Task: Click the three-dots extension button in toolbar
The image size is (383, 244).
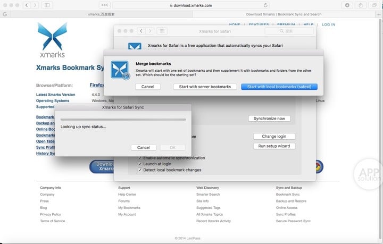Action: [105, 5]
